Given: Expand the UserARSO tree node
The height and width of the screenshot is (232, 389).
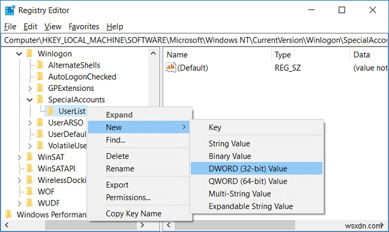Looking at the screenshot, I should (x=30, y=123).
